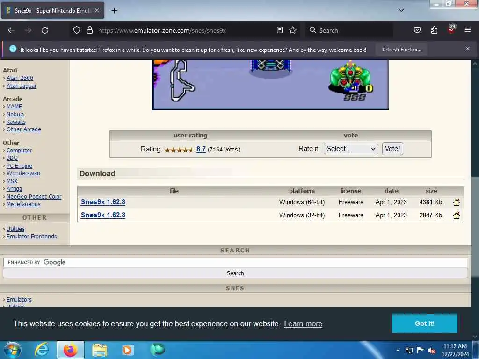Image resolution: width=479 pixels, height=359 pixels.
Task: Dismiss the Refresh Firefox notification bar
Action: click(467, 49)
